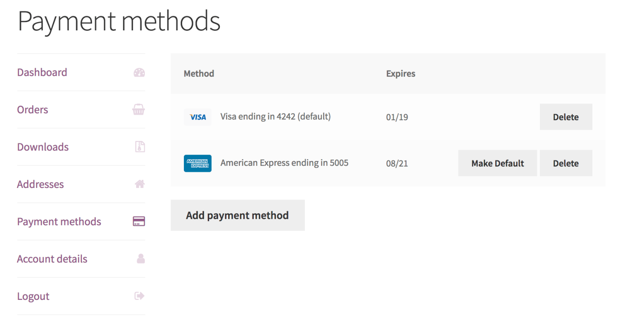Open the Downloads page link
The height and width of the screenshot is (322, 618).
pos(43,147)
